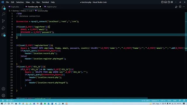Viewport: 187px width, 105px height.
Task: Expand the crud breadcrumb segment
Action: tap(30, 11)
